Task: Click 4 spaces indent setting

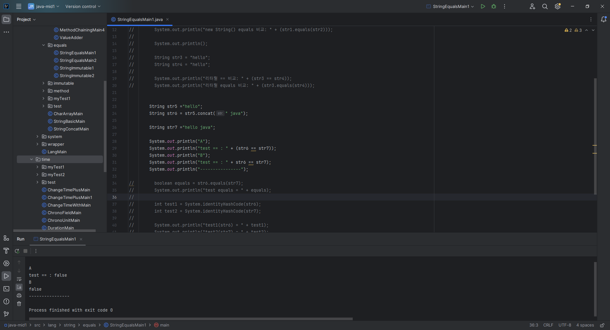Action: pos(585,325)
